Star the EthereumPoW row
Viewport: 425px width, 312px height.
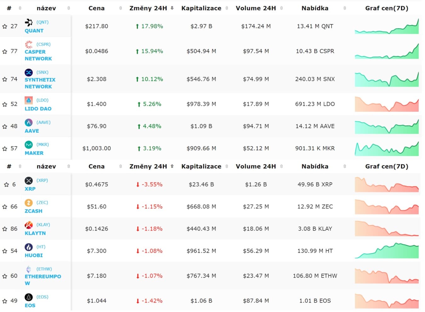coord(5,276)
